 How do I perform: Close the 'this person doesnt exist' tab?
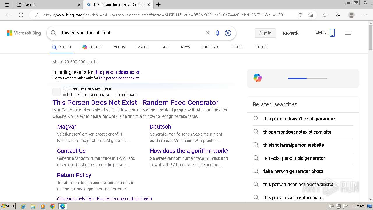[149, 5]
